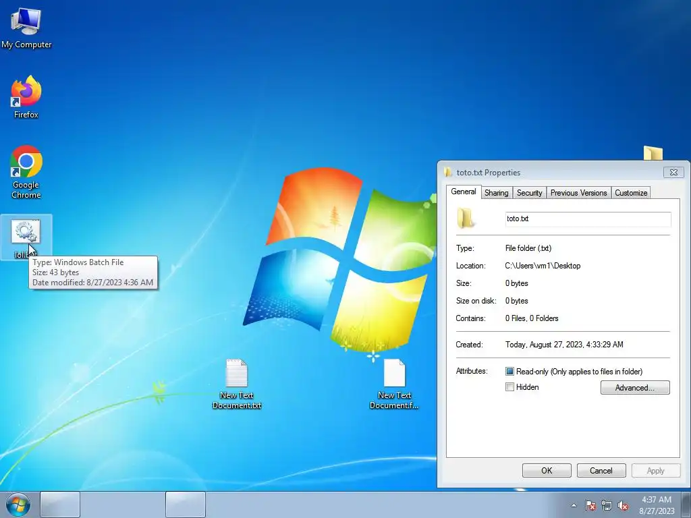Close the toto.txt Properties dialog
Image resolution: width=691 pixels, height=518 pixels.
[x=673, y=172]
